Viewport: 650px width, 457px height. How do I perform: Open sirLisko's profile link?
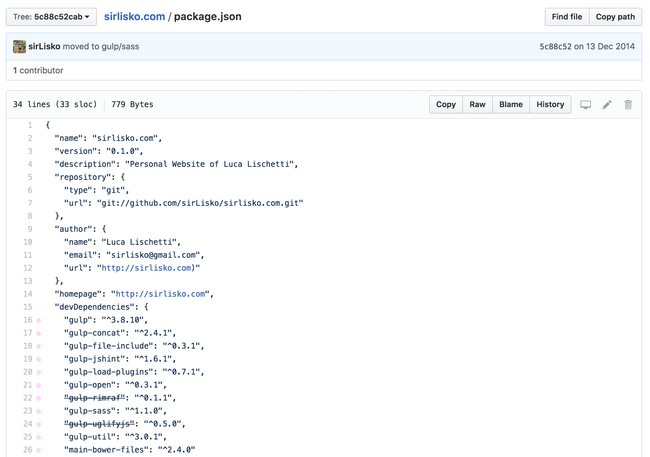point(44,46)
